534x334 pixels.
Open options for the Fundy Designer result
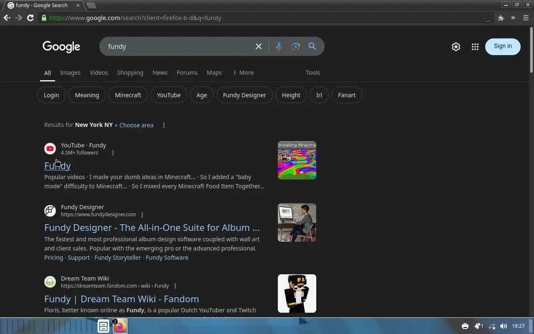[x=142, y=215]
